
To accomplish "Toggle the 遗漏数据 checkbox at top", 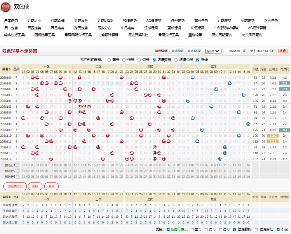I will click(x=154, y=60).
